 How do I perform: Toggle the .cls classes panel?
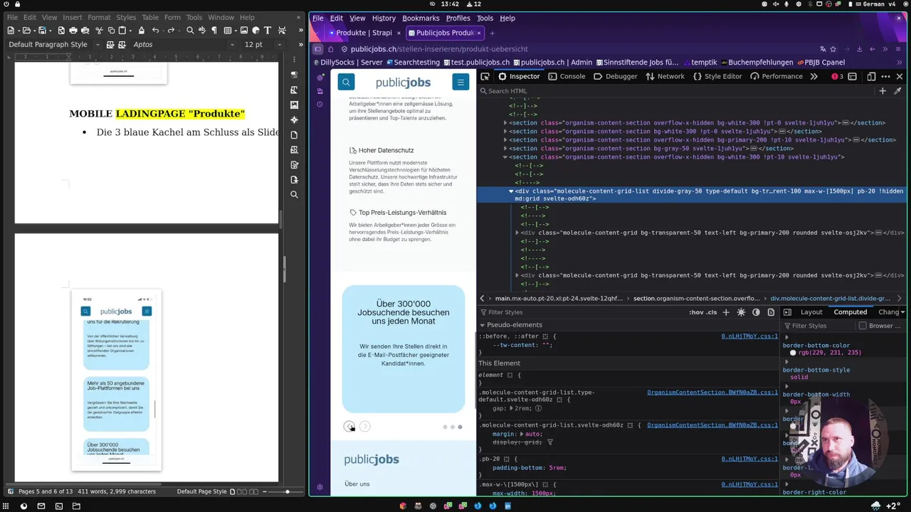point(711,312)
